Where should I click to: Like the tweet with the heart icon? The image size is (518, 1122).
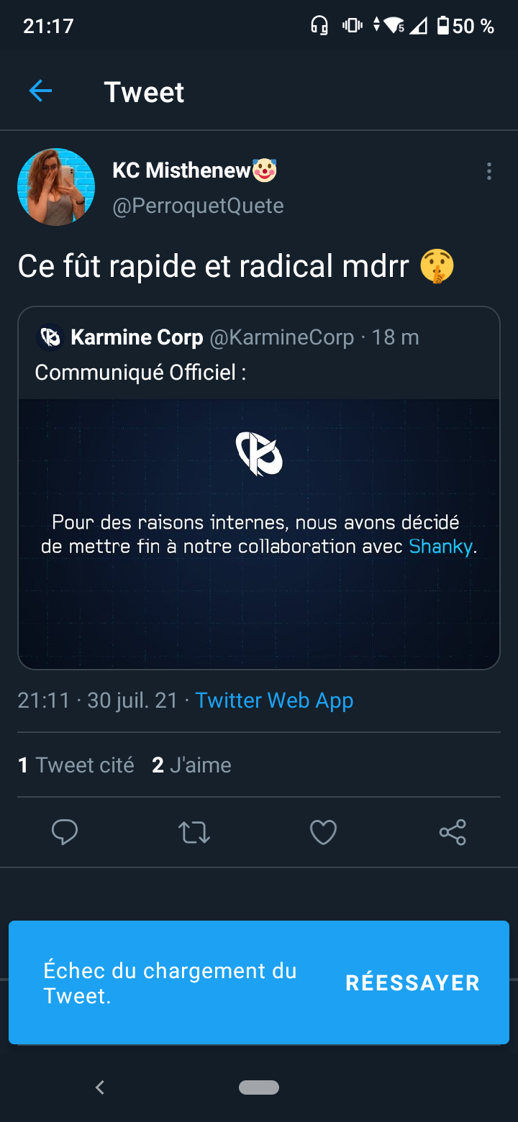(323, 832)
